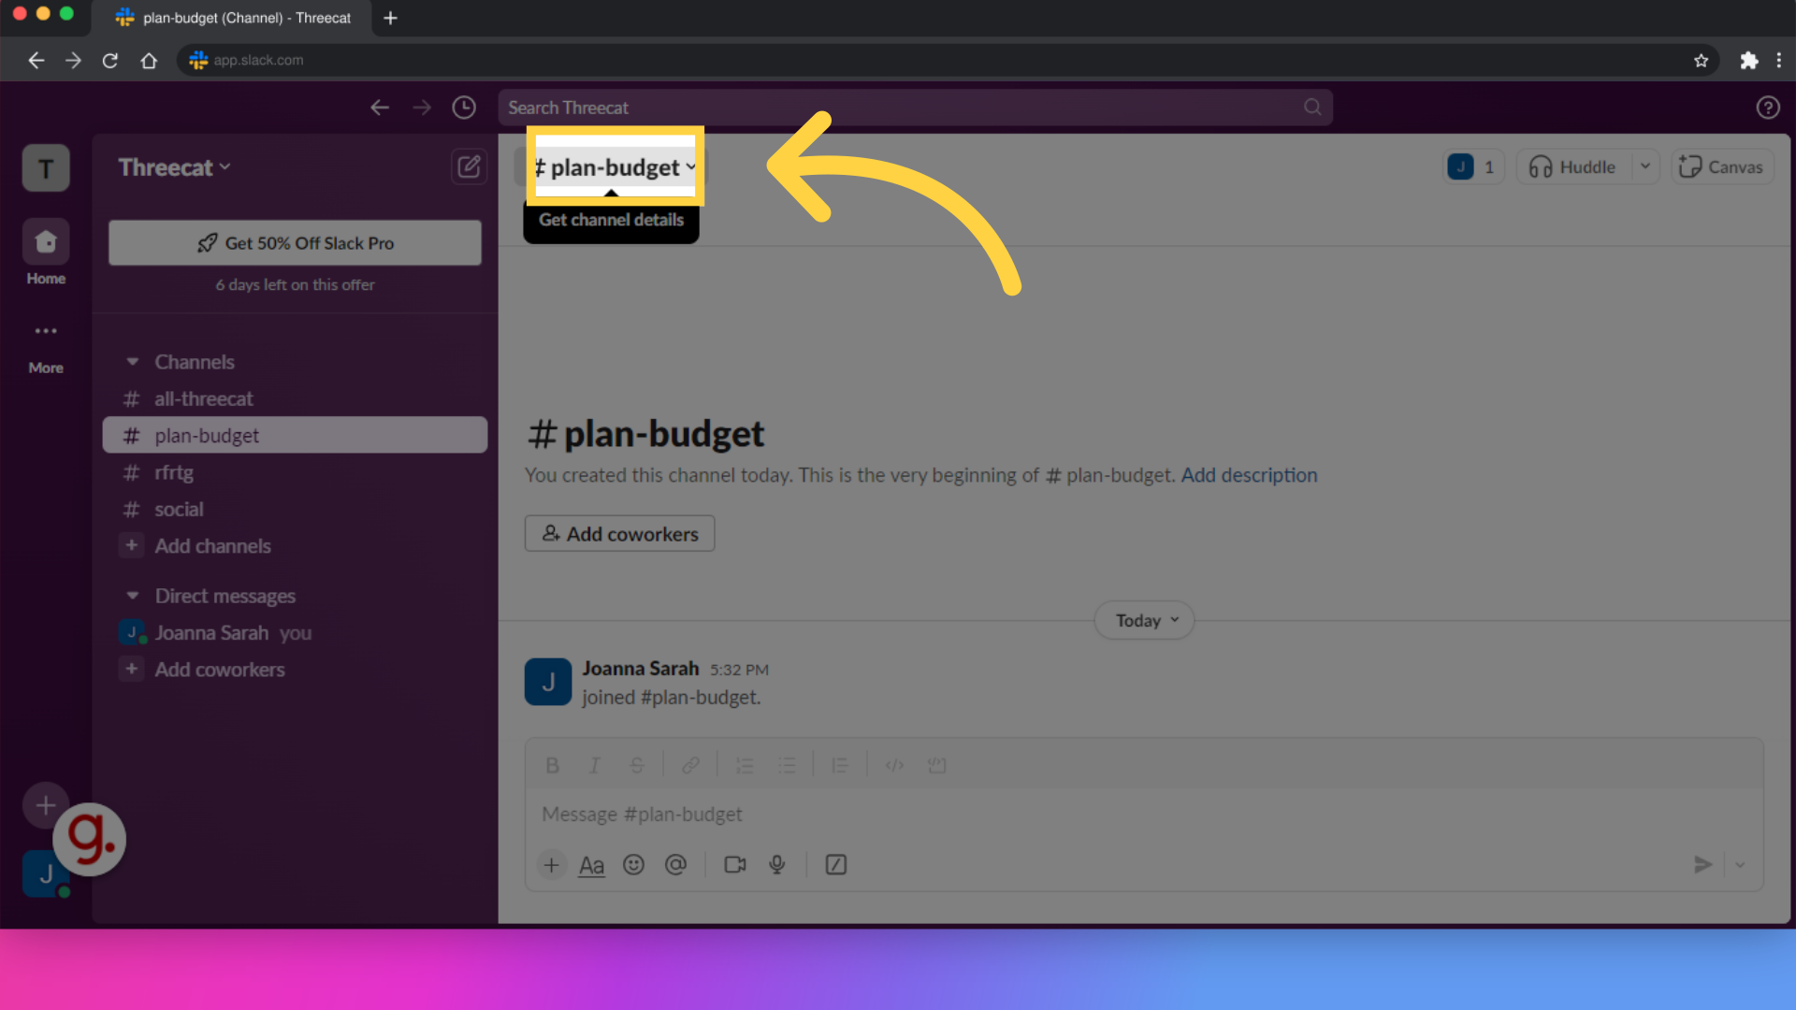Open the rfrtg channel
This screenshot has width=1796, height=1010.
295,473
